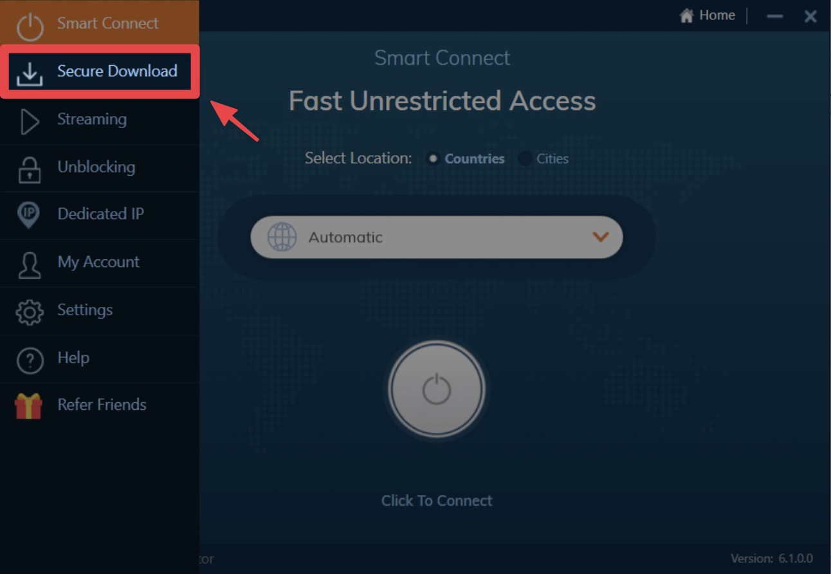Click the Help question mark icon
831x574 pixels.
pyautogui.click(x=30, y=360)
